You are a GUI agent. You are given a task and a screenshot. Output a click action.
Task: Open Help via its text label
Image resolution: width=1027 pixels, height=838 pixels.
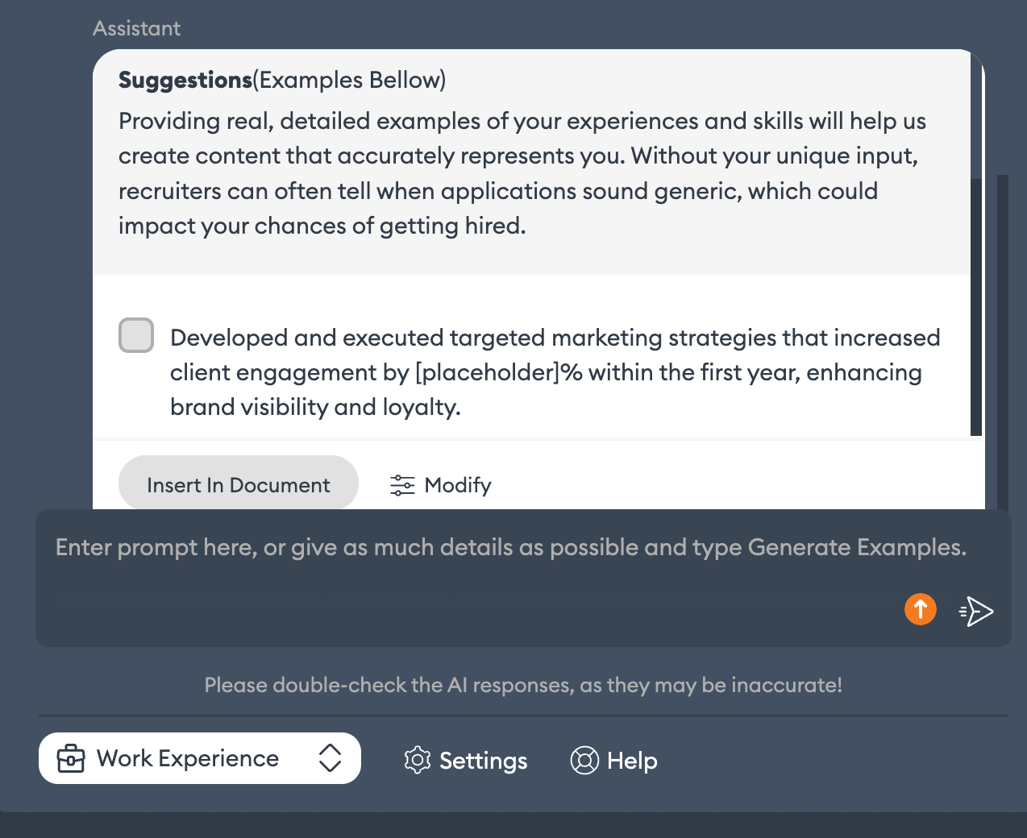tap(632, 761)
